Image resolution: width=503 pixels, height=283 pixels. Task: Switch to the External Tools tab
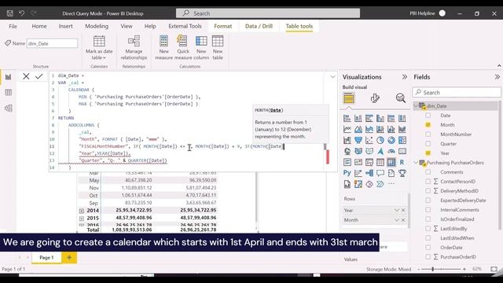pos(185,26)
